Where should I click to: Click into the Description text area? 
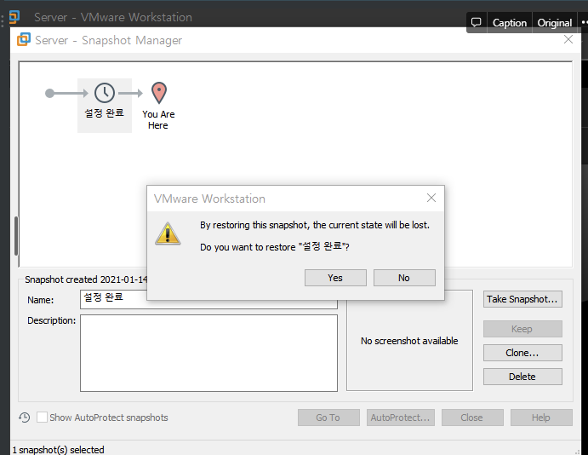tap(208, 353)
